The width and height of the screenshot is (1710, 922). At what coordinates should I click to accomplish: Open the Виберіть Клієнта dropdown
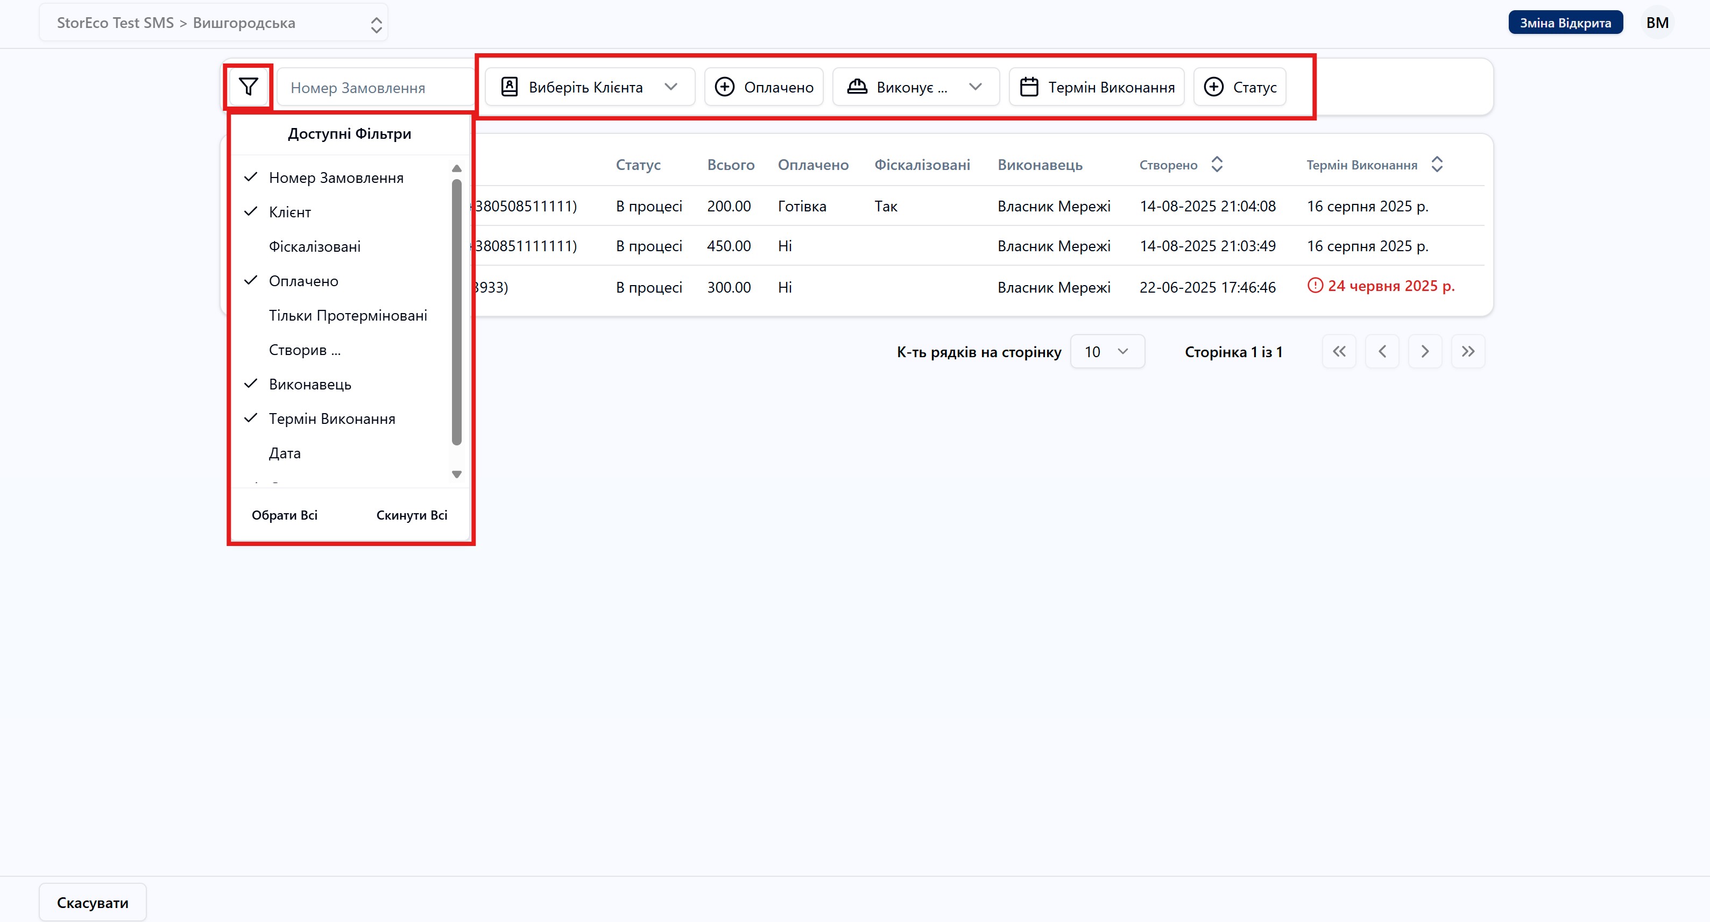pos(590,87)
